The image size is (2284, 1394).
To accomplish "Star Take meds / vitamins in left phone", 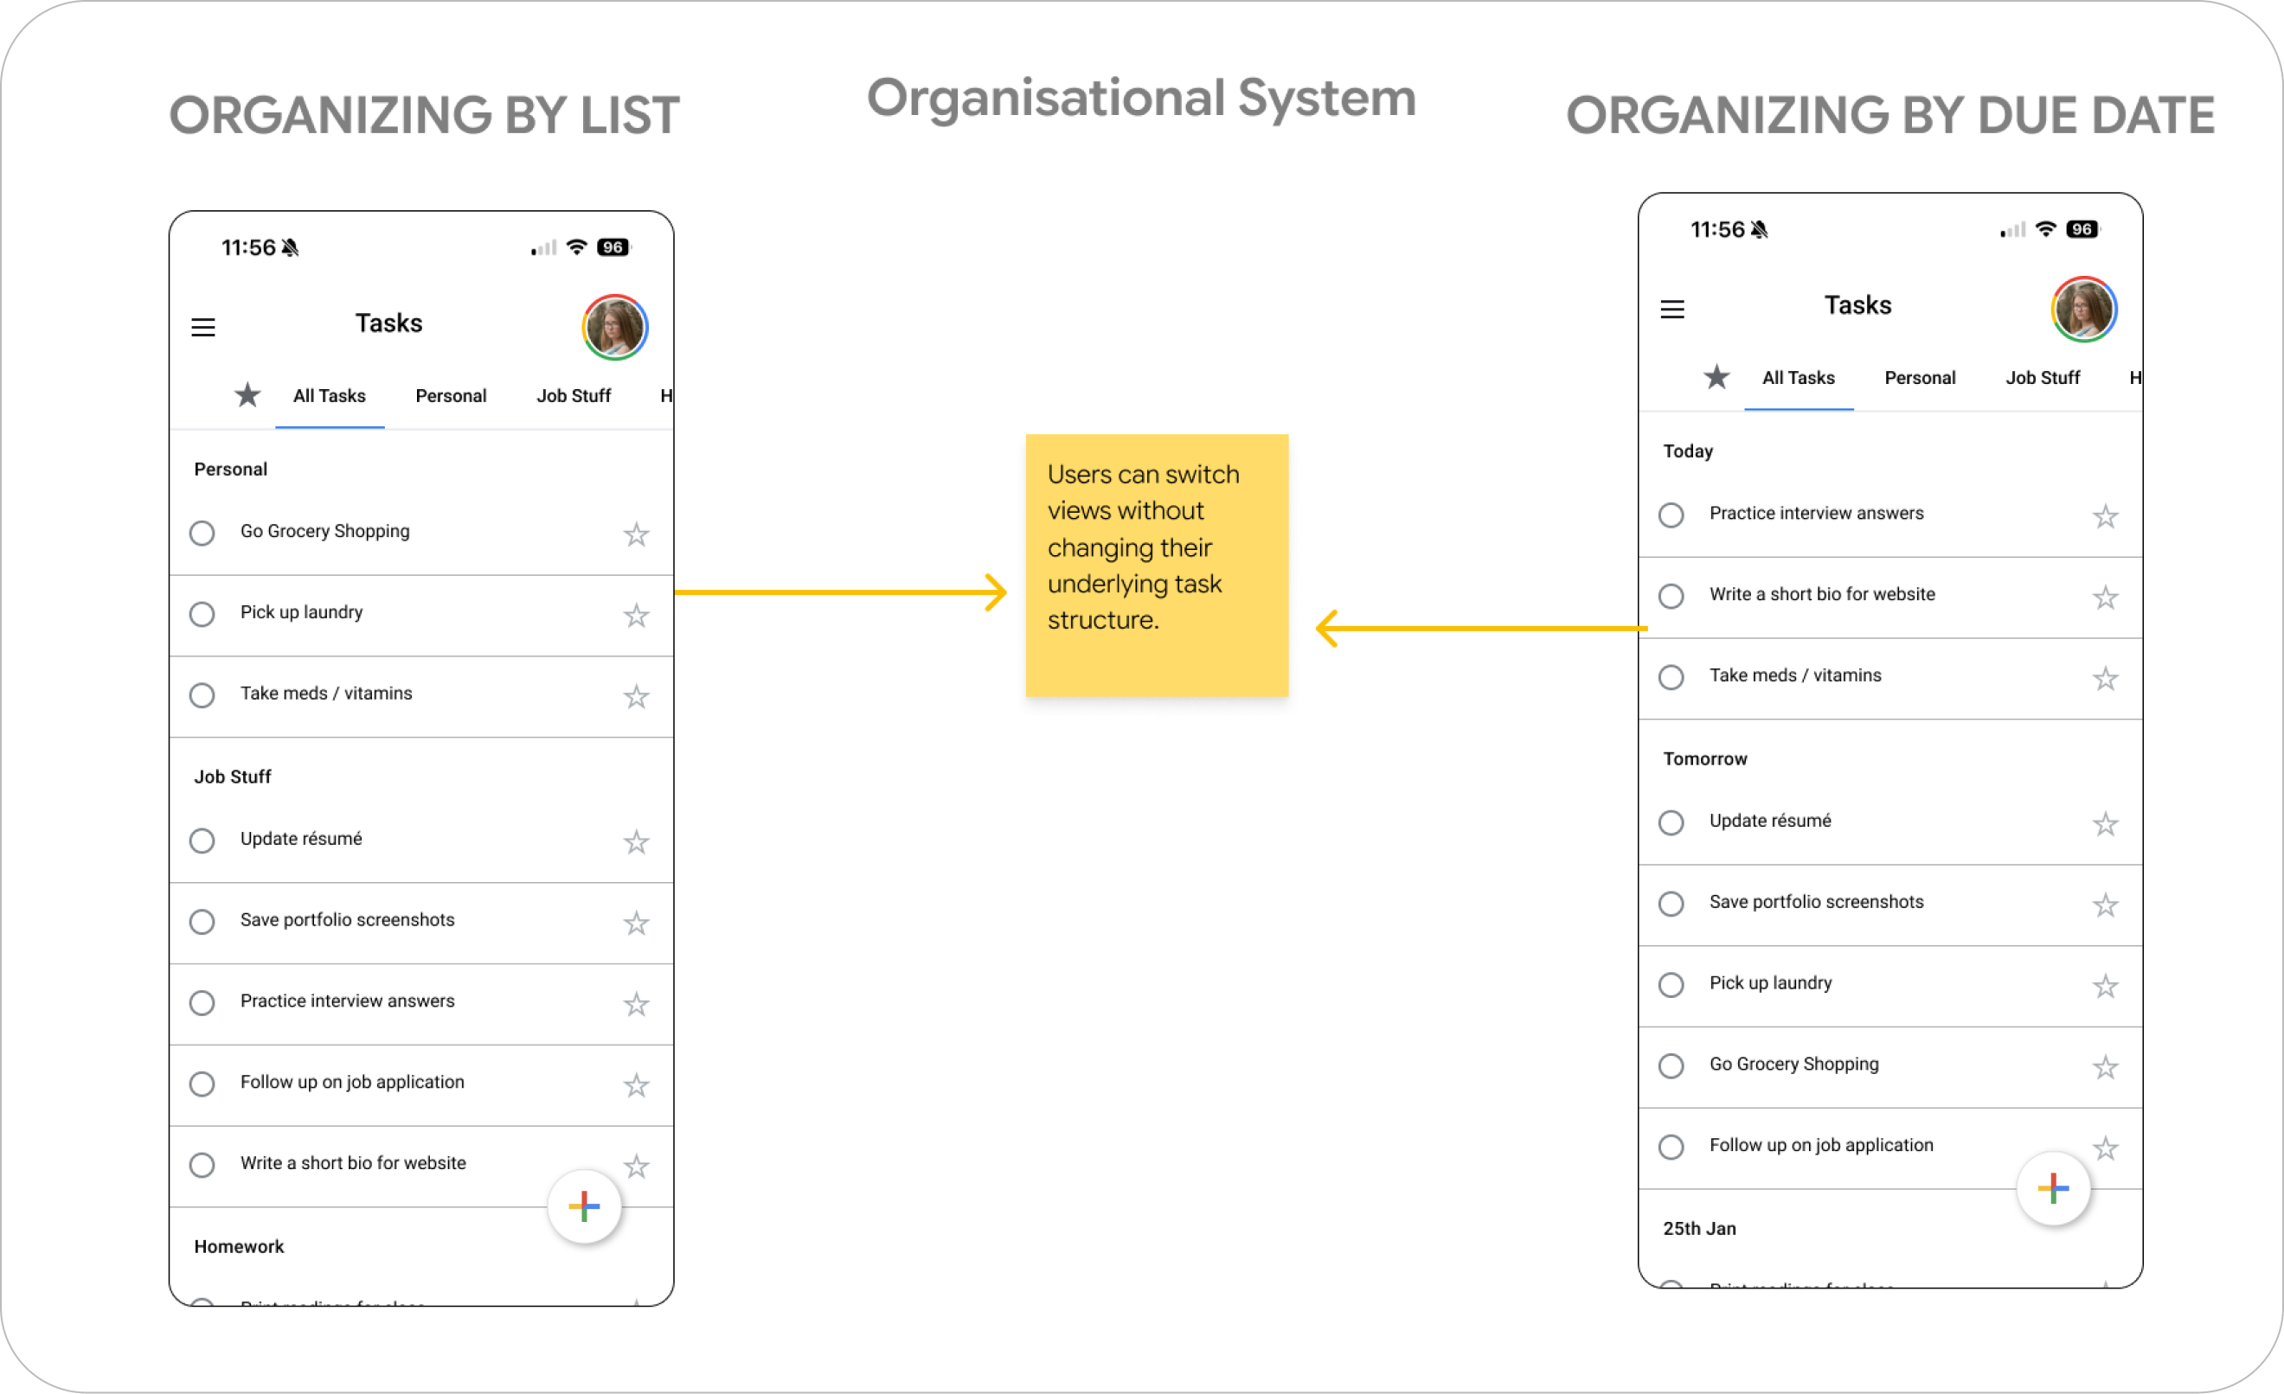I will point(636,696).
